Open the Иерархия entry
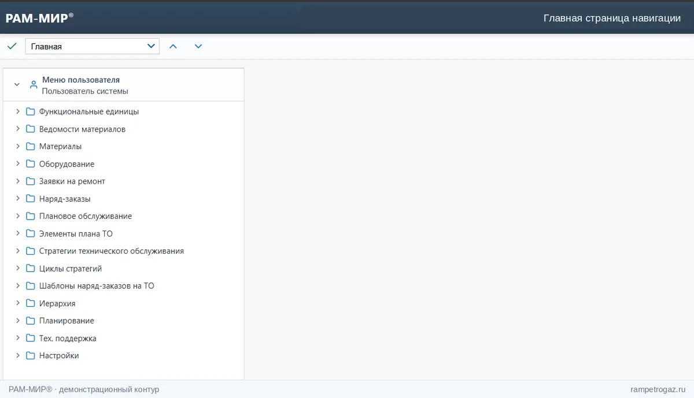The image size is (694, 398). click(57, 304)
